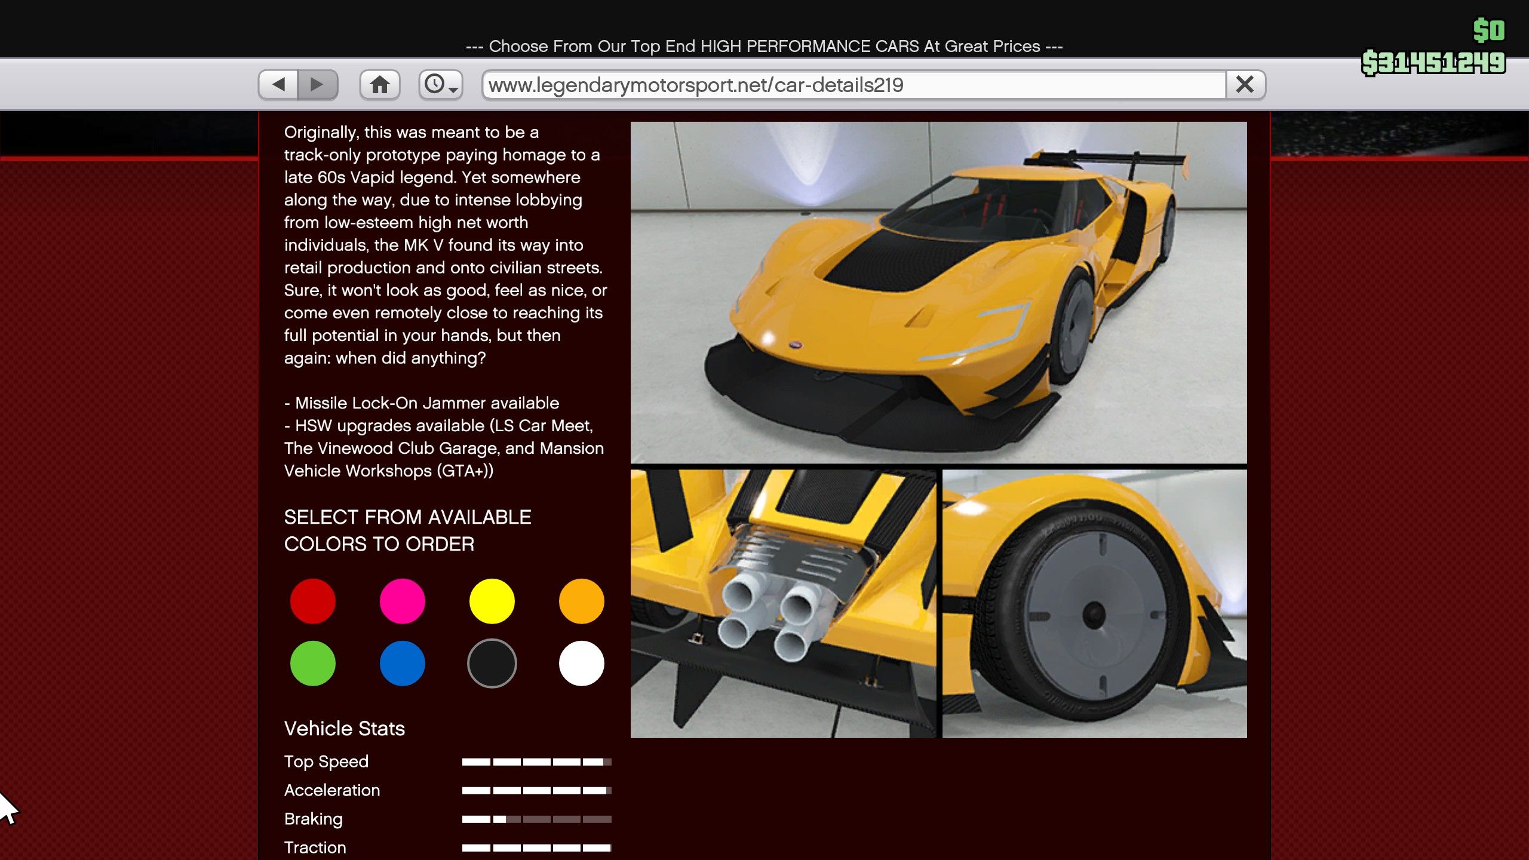Click the bank balance money display
The width and height of the screenshot is (1529, 860).
coord(1433,63)
